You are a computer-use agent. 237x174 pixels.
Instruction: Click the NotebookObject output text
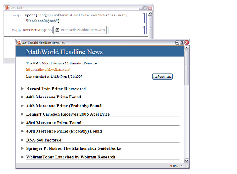point(37,30)
